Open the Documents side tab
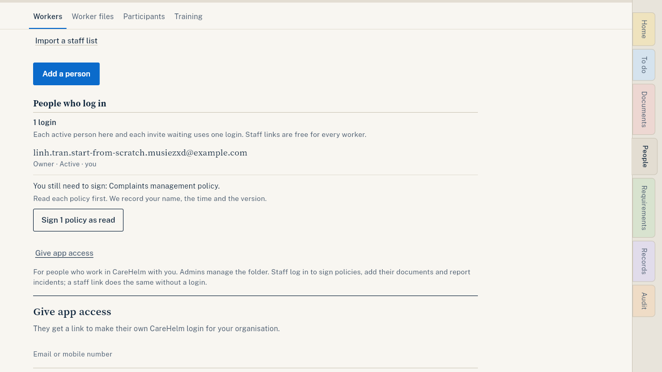The width and height of the screenshot is (662, 372). [644, 110]
